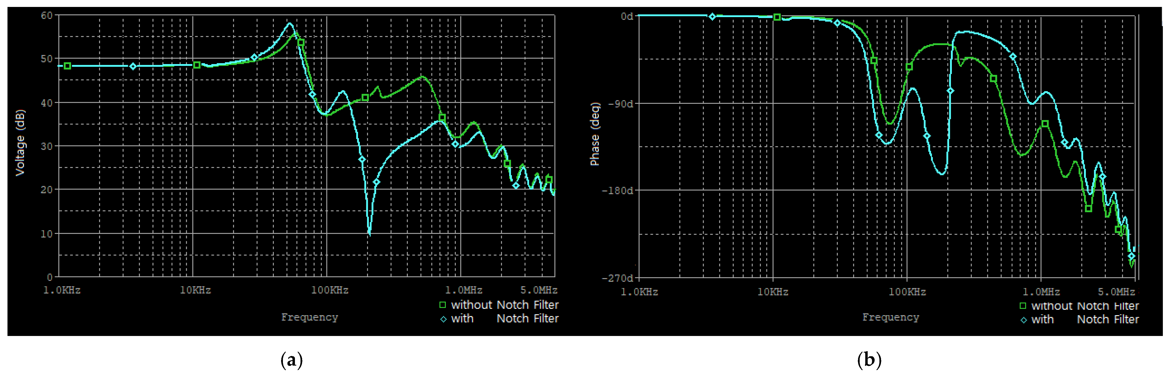Screen dimensions: 1169x376
Task: Click 'without Notch Filter' legend text in voltage plot
Action: point(505,305)
